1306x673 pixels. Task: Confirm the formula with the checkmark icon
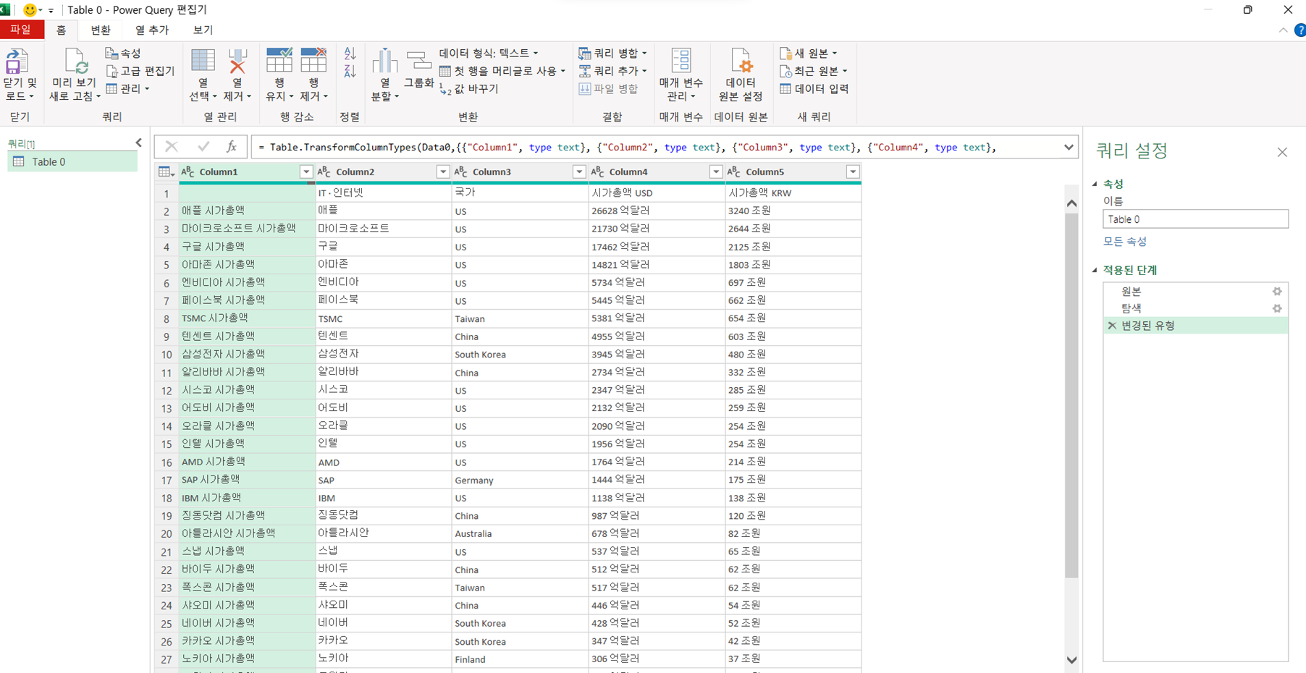(203, 147)
